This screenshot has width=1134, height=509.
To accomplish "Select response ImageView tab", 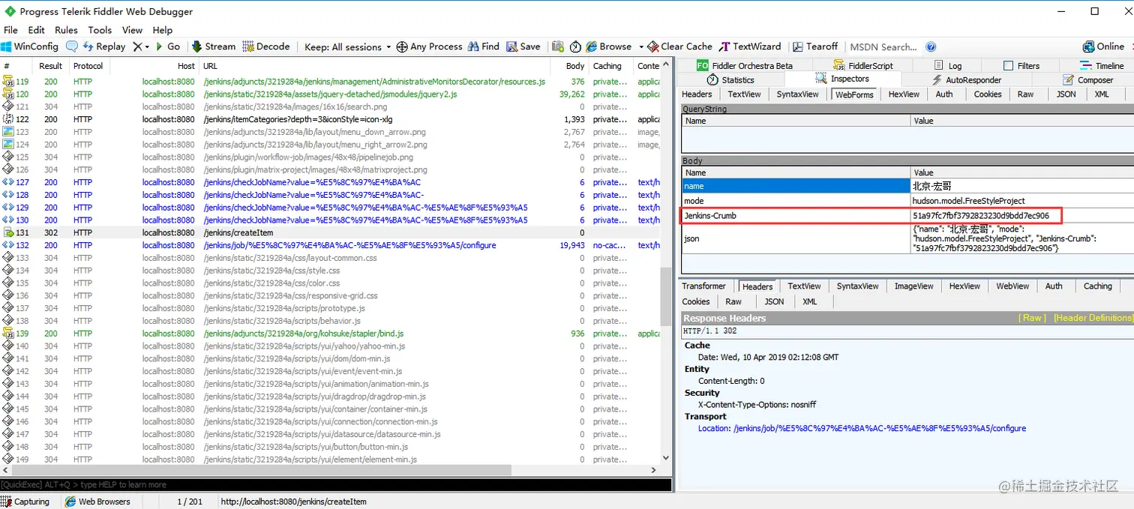I will 913,286.
